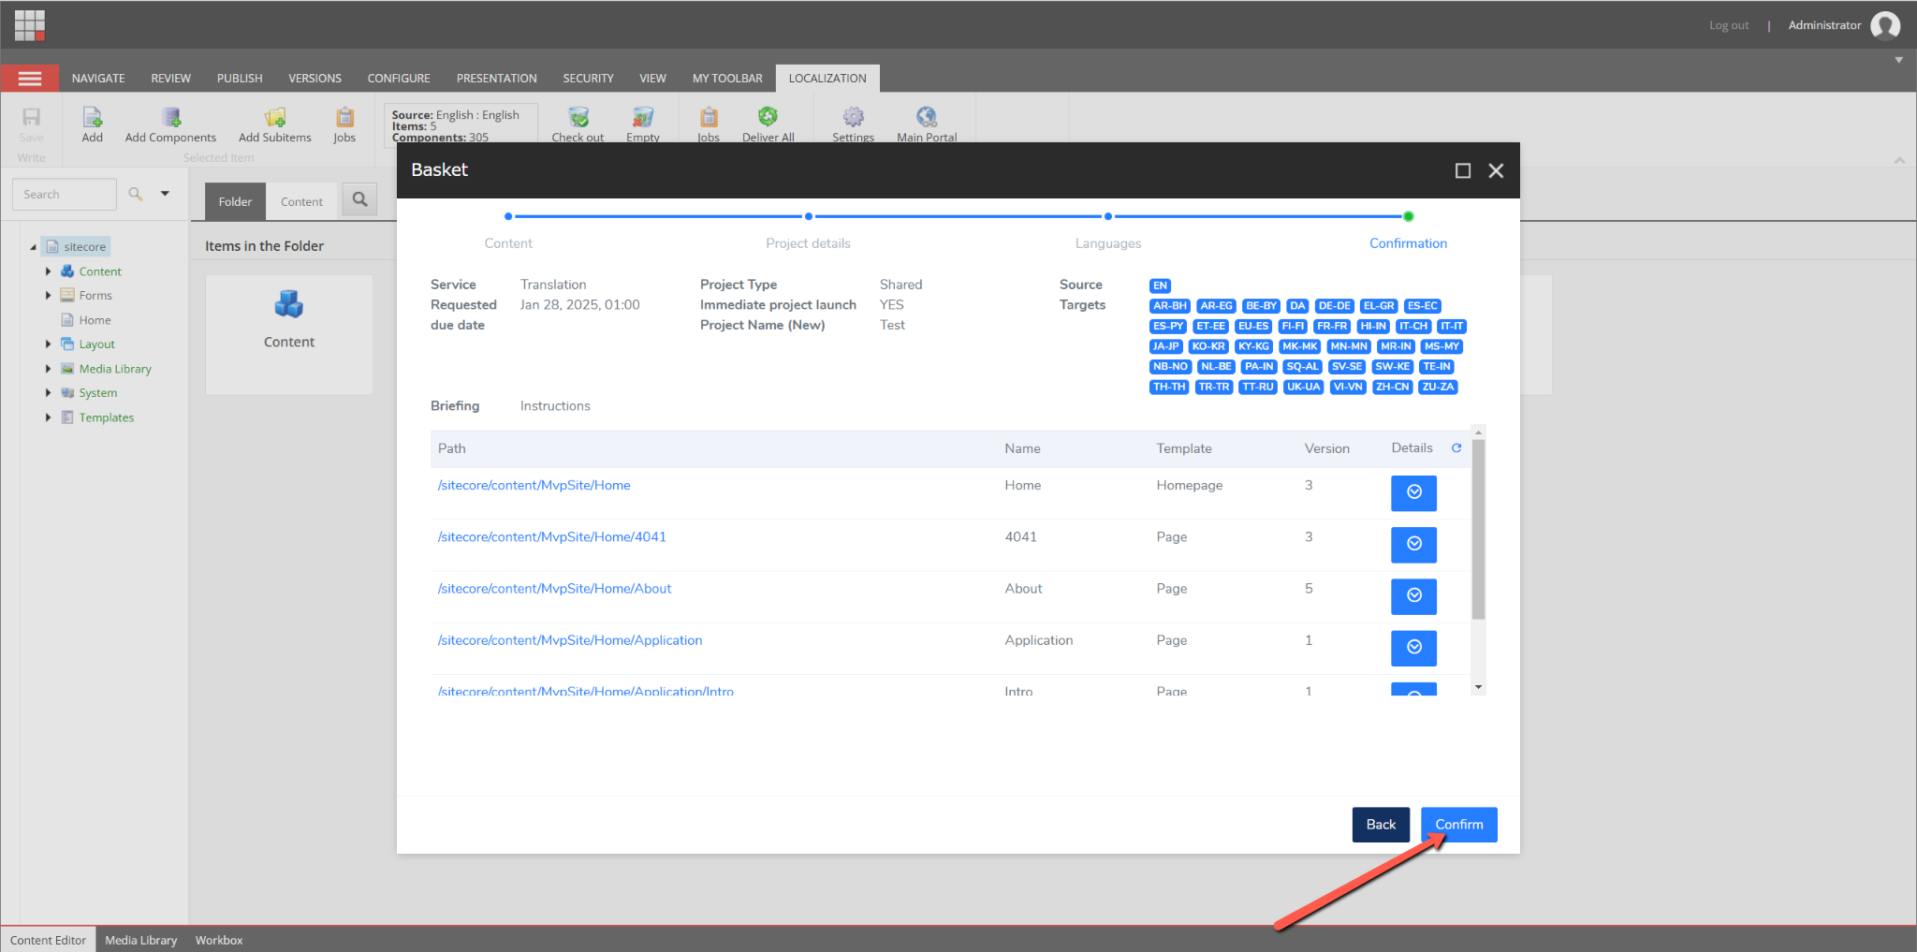Click the red hamburger menu button
Screen dimensions: 1917x952
click(30, 79)
